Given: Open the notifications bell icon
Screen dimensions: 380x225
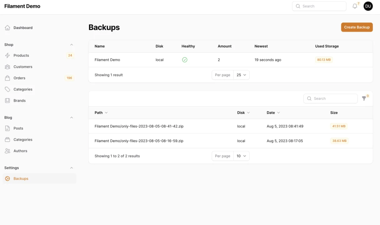Looking at the screenshot, I should [x=354, y=6].
